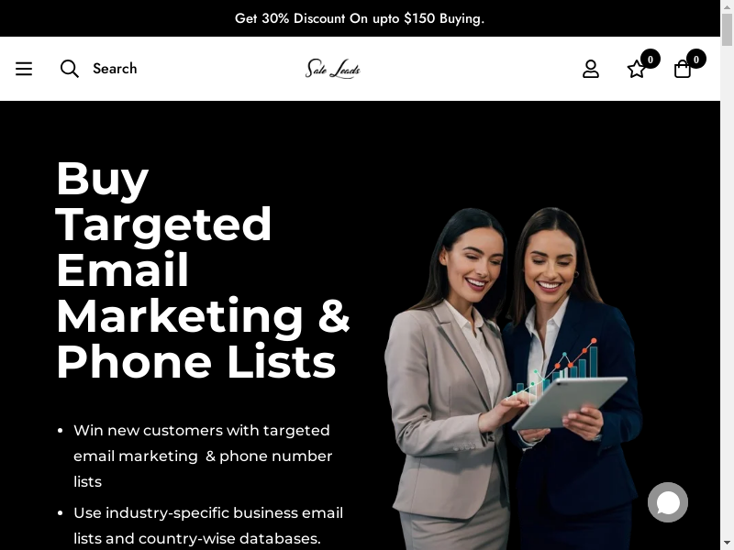Click the Phone Lists heading line

(195, 361)
